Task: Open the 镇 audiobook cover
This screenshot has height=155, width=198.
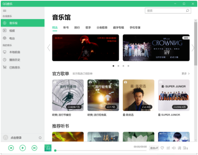Action: click(103, 137)
